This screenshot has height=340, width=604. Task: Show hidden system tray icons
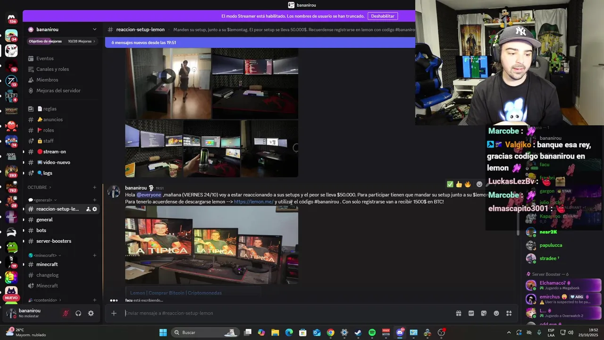509,332
